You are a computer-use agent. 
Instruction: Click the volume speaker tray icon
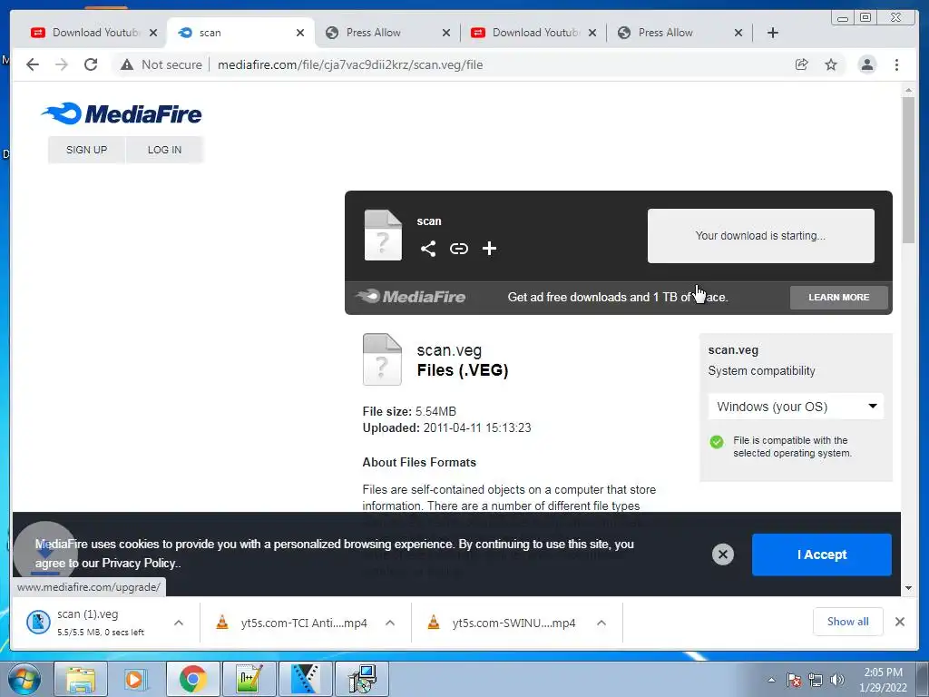coord(836,680)
